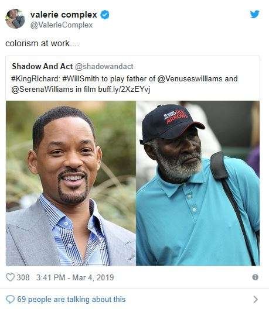Click the Twitter bird logo
The width and height of the screenshot is (269, 309).
254,14
